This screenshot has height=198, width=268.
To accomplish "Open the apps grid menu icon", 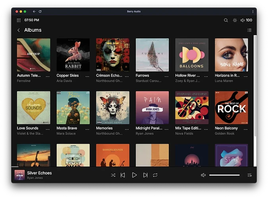I will [19, 20].
